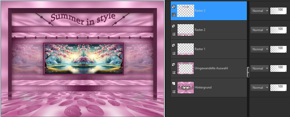Image resolution: width=290 pixels, height=117 pixels.
Task: Adjust the opacity slider of Raster 3
Action: pyautogui.click(x=278, y=11)
